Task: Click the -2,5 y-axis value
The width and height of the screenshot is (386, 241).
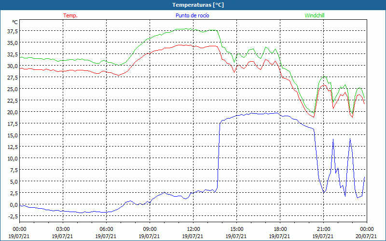Action: pyautogui.click(x=13, y=216)
